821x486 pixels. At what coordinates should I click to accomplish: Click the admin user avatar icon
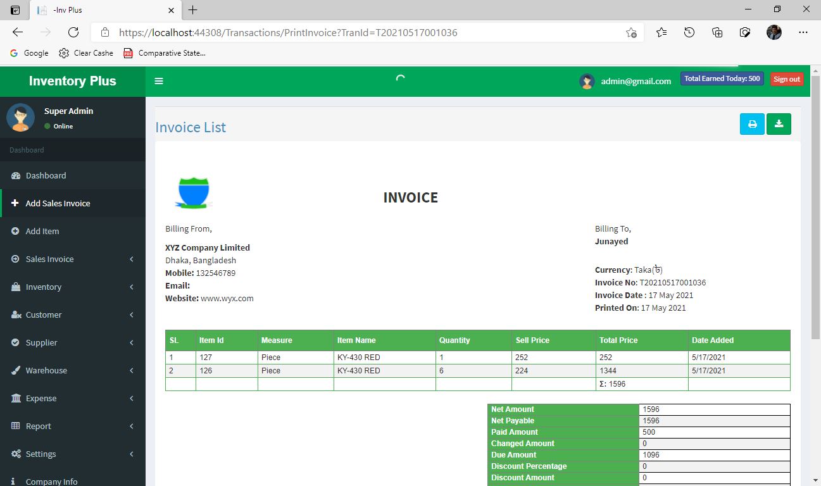(x=587, y=81)
